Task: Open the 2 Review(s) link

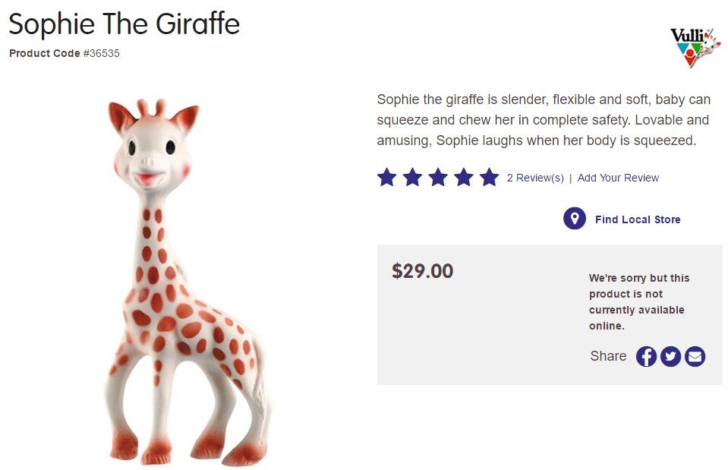Action: 535,178
